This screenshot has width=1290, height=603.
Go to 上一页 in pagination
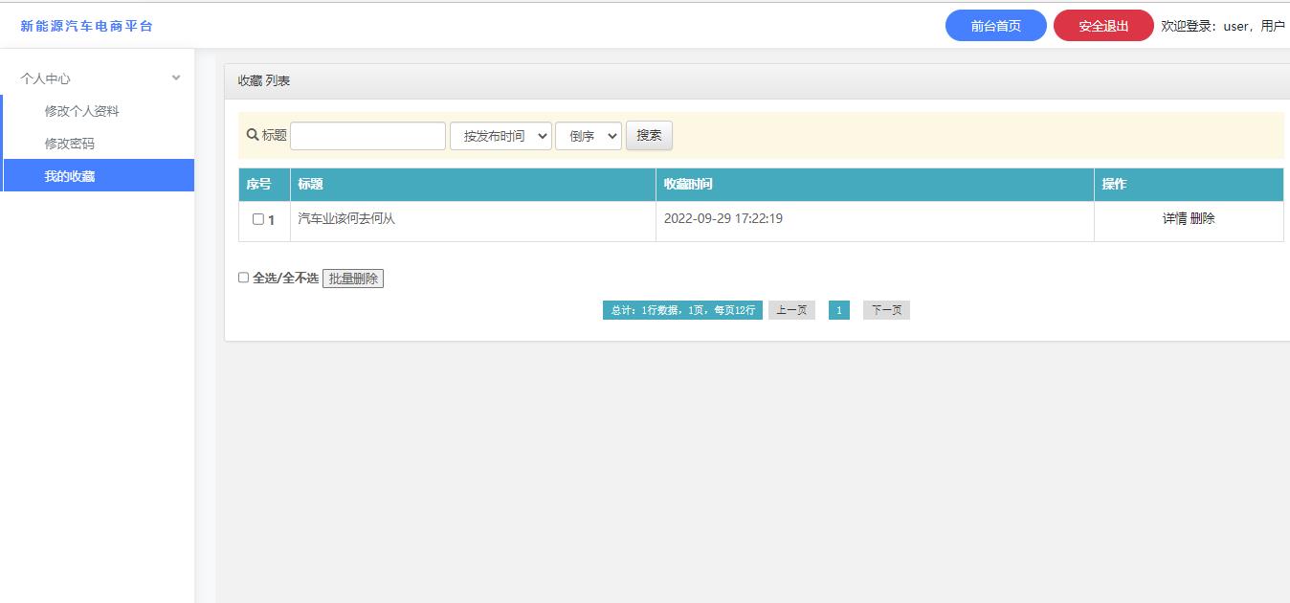791,310
